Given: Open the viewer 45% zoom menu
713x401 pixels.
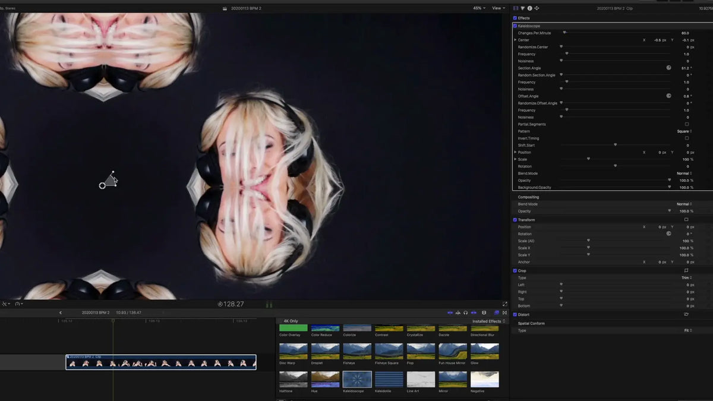Looking at the screenshot, I should click(x=479, y=8).
